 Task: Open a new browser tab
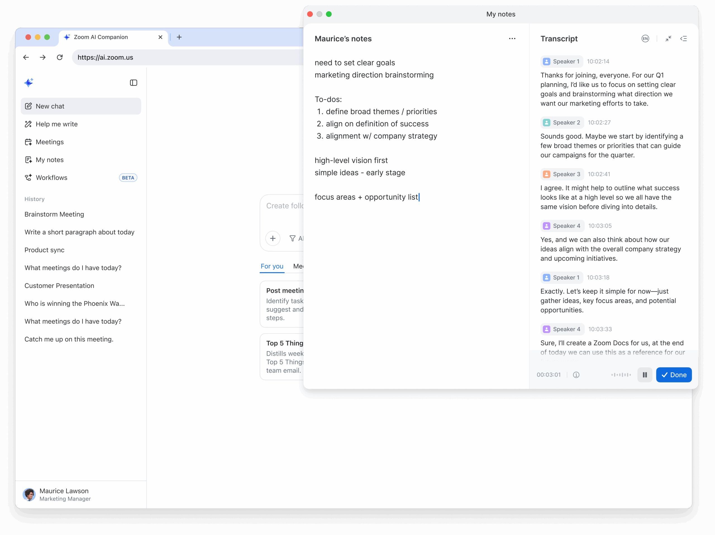[179, 37]
